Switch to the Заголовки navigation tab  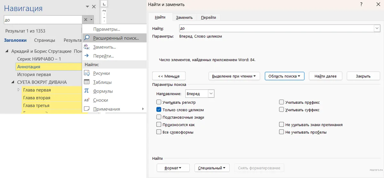coord(15,40)
